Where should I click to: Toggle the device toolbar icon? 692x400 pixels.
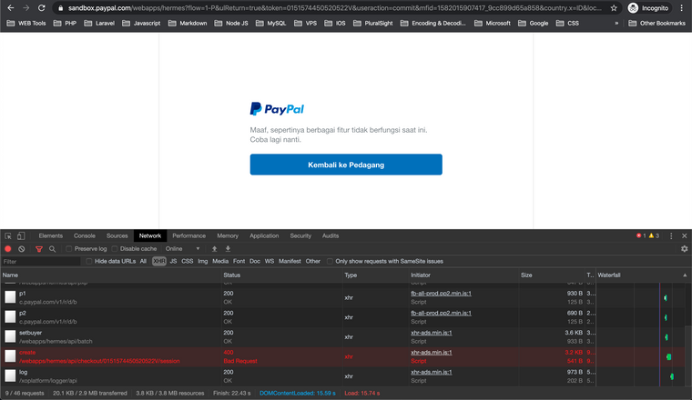pyautogui.click(x=21, y=235)
